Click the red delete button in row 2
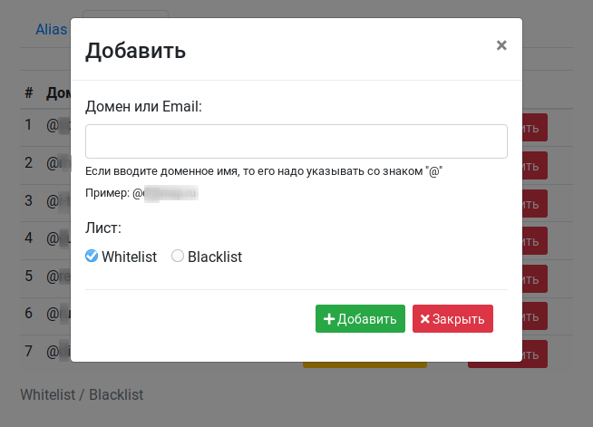 tap(535, 165)
